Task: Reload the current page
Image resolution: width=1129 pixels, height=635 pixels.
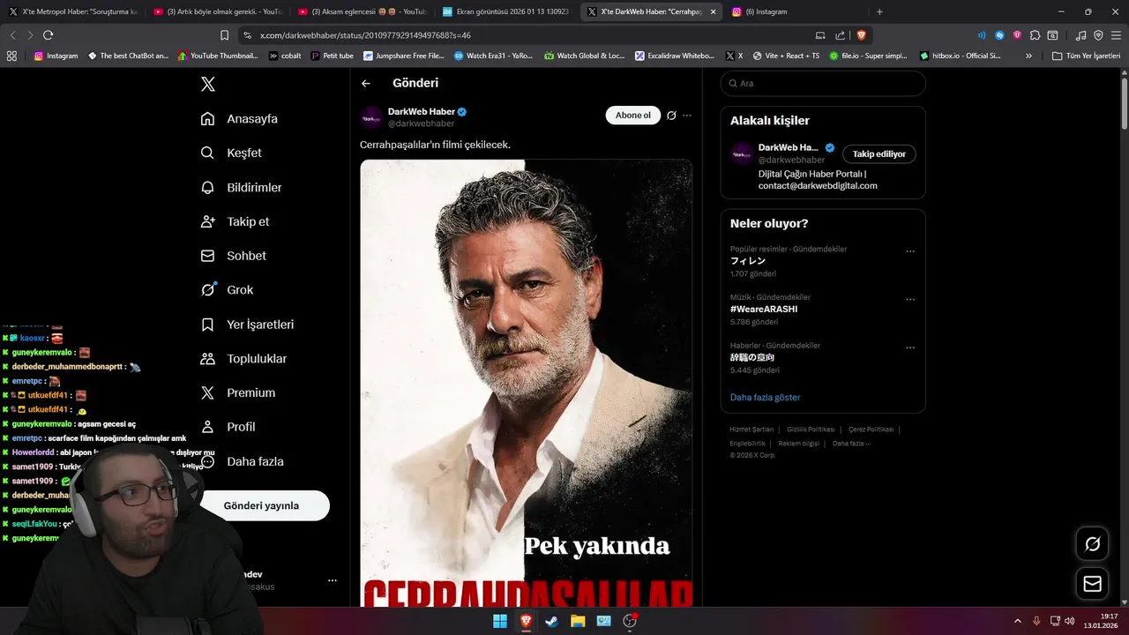Action: click(x=49, y=34)
